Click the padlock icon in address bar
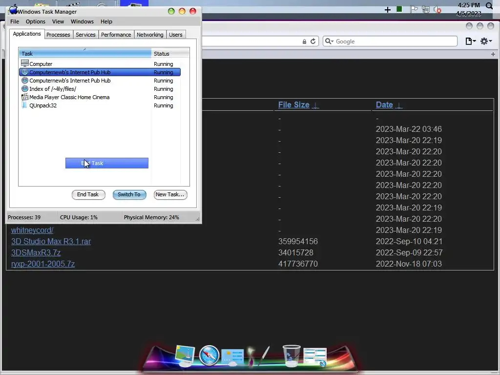Screen dimensions: 500x375 (305, 42)
